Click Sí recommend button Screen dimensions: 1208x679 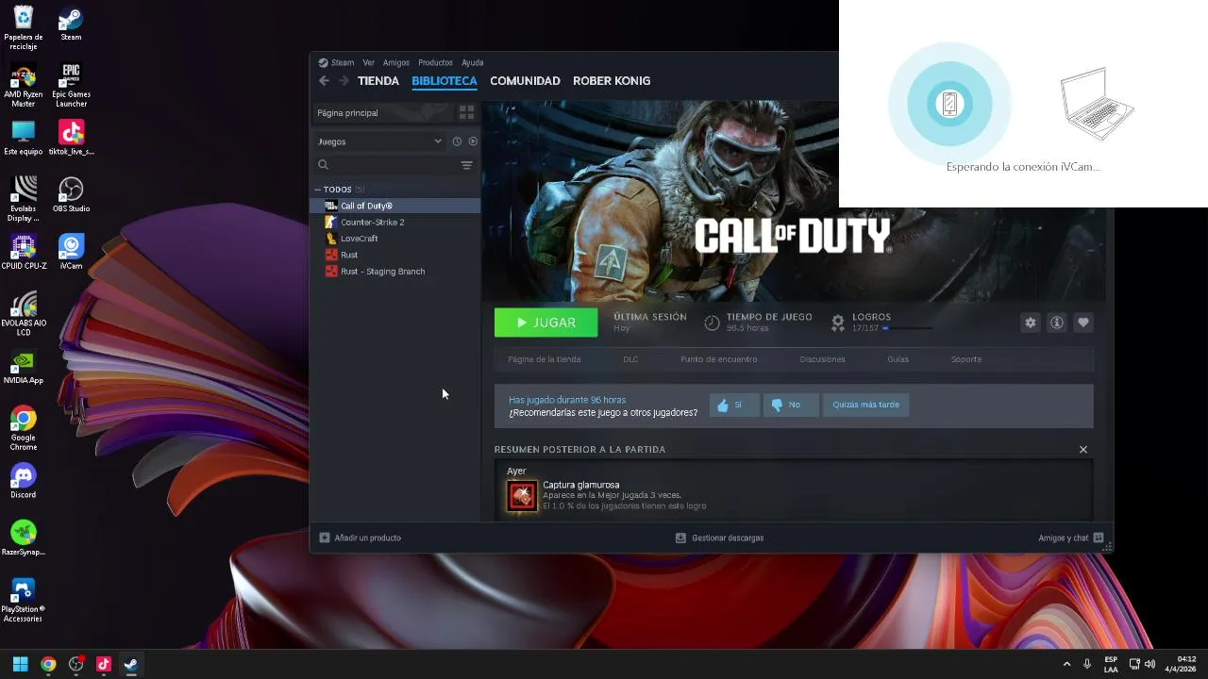pos(734,405)
